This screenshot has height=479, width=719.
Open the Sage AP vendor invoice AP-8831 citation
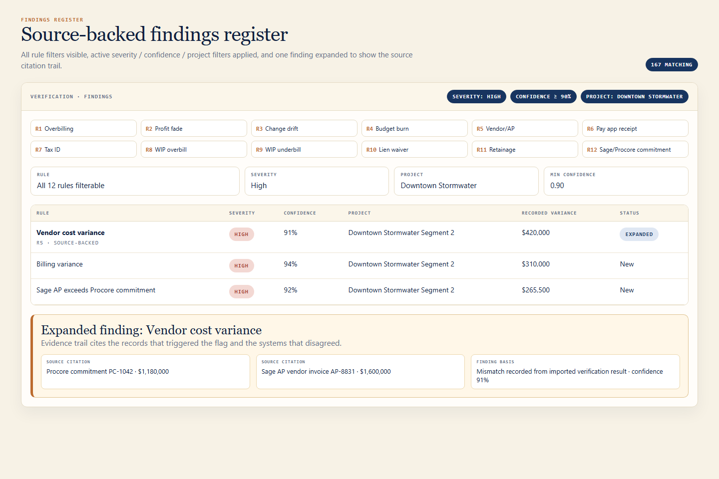point(360,372)
